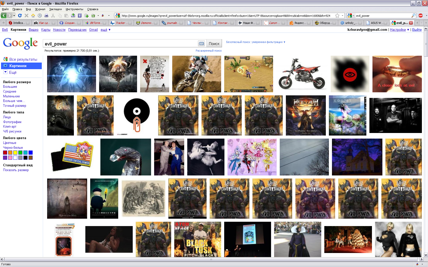Open the Журнал menu
Screen dimensions: 428x267
pos(40,9)
